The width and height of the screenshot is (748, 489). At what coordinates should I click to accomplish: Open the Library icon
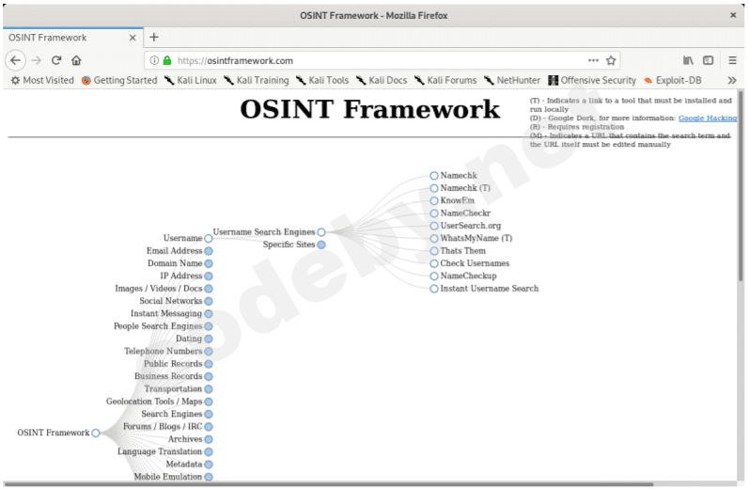688,60
